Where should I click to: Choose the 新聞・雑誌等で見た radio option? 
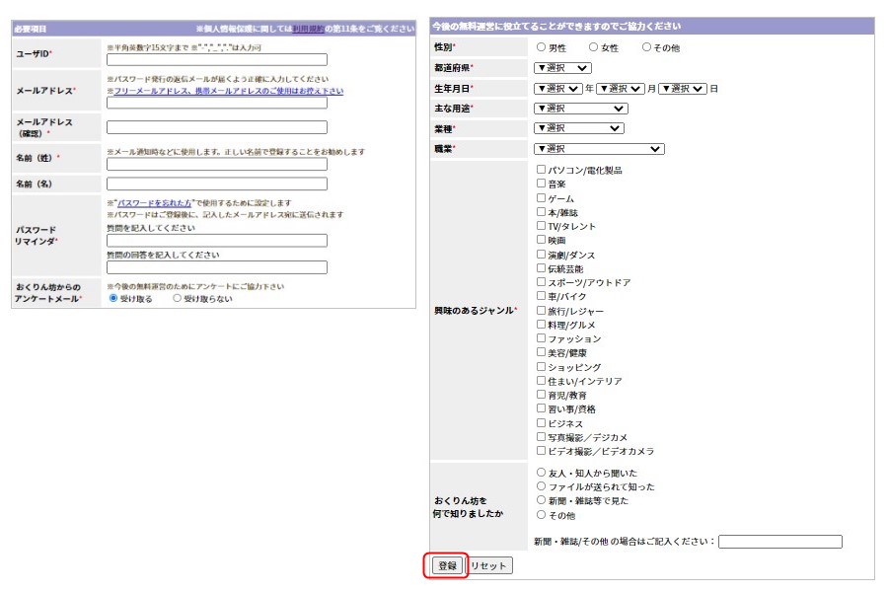click(541, 500)
